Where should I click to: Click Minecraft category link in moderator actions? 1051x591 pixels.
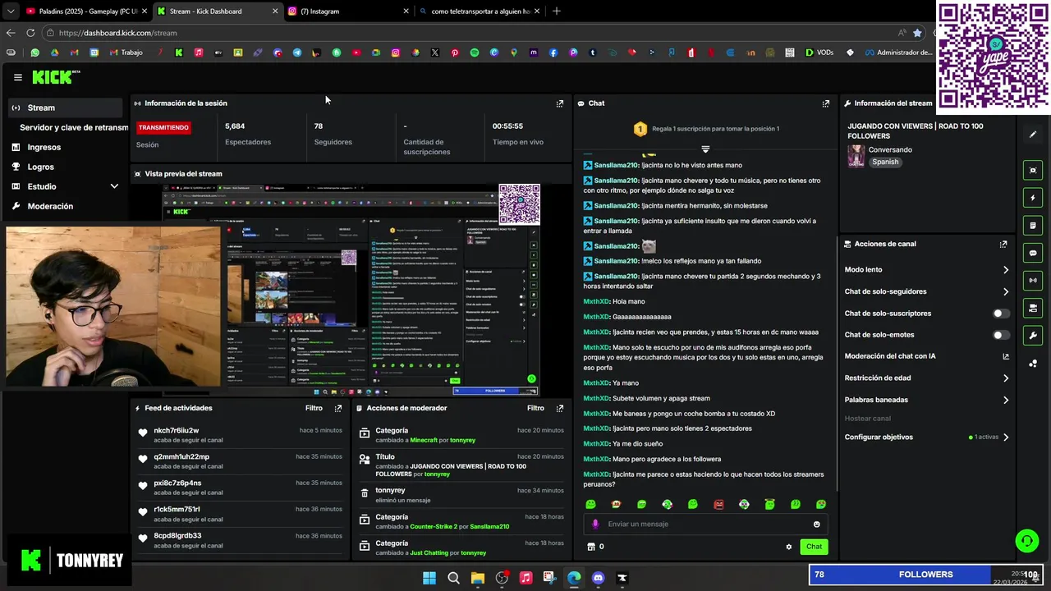(x=424, y=440)
